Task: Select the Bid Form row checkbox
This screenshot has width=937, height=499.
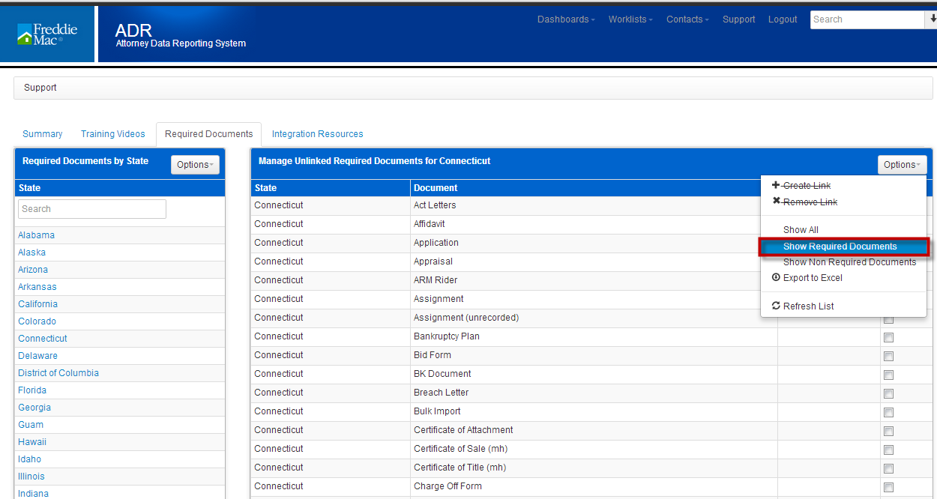Action: coord(888,356)
